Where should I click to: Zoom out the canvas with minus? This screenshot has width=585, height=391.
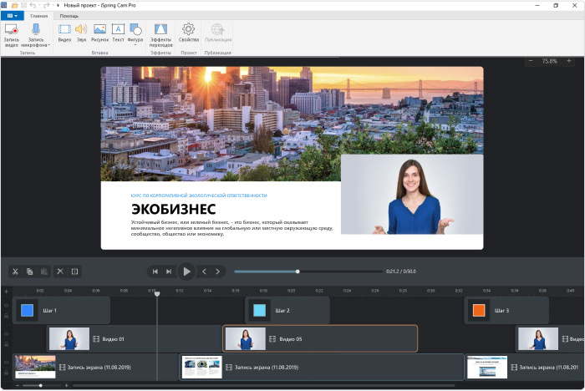[531, 61]
